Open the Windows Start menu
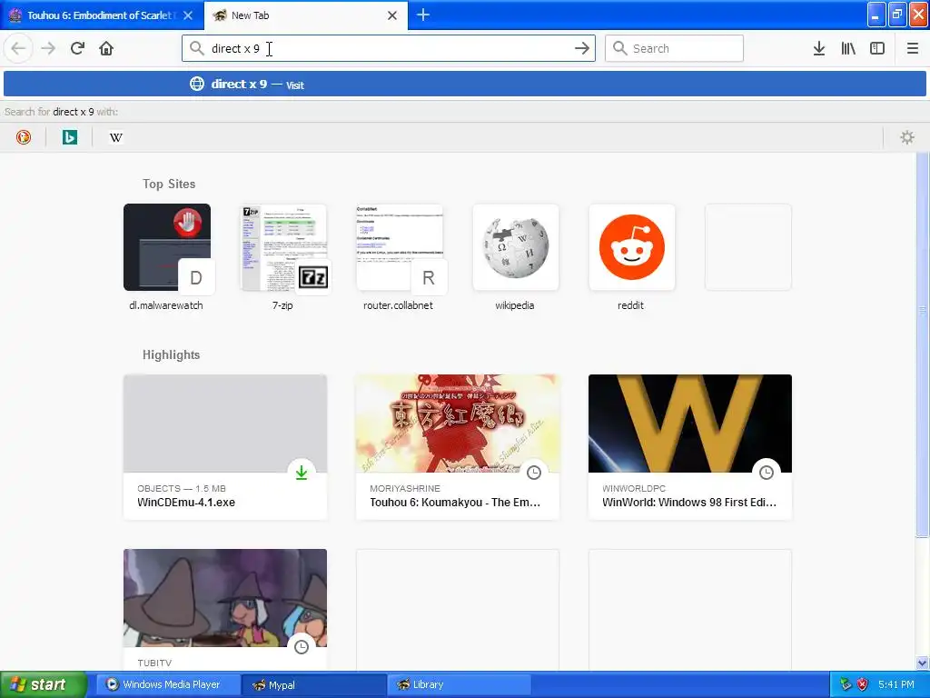930x698 pixels. pyautogui.click(x=42, y=684)
